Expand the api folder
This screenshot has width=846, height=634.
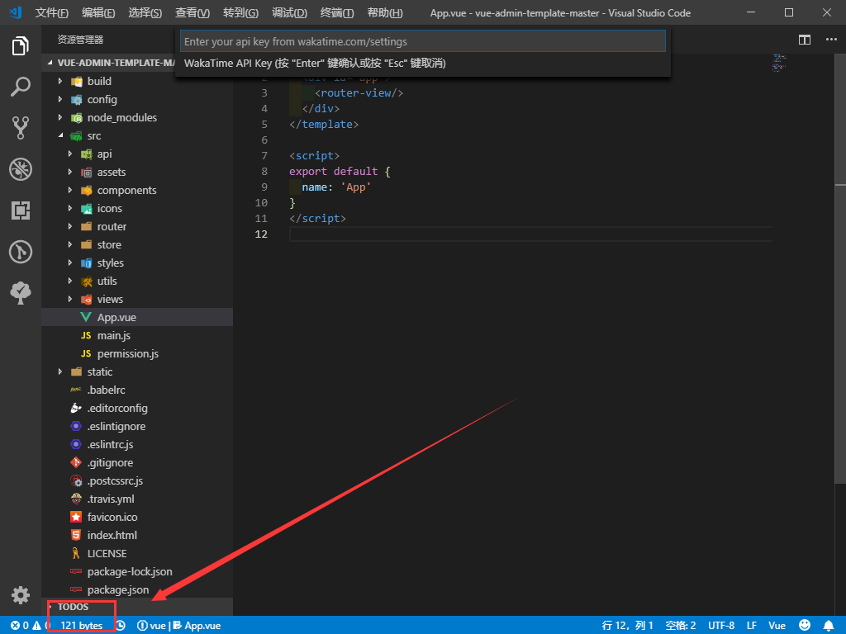137,154
